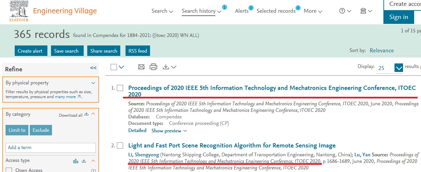Image resolution: width=421 pixels, height=172 pixels.
Task: Click the Share search button
Action: tap(104, 51)
